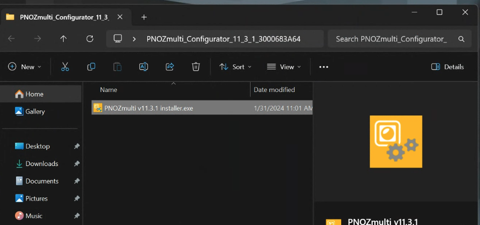
Task: Click the Search PNOZmulti_Configurator field
Action: pos(399,39)
